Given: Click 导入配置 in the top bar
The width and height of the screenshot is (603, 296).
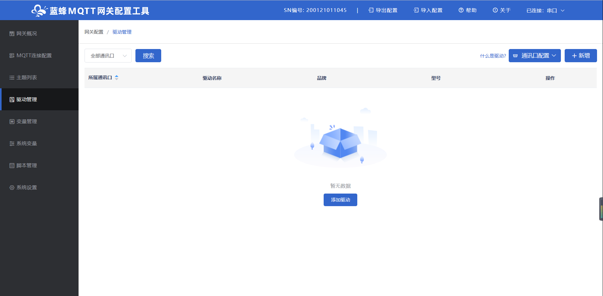Looking at the screenshot, I should click(x=428, y=10).
